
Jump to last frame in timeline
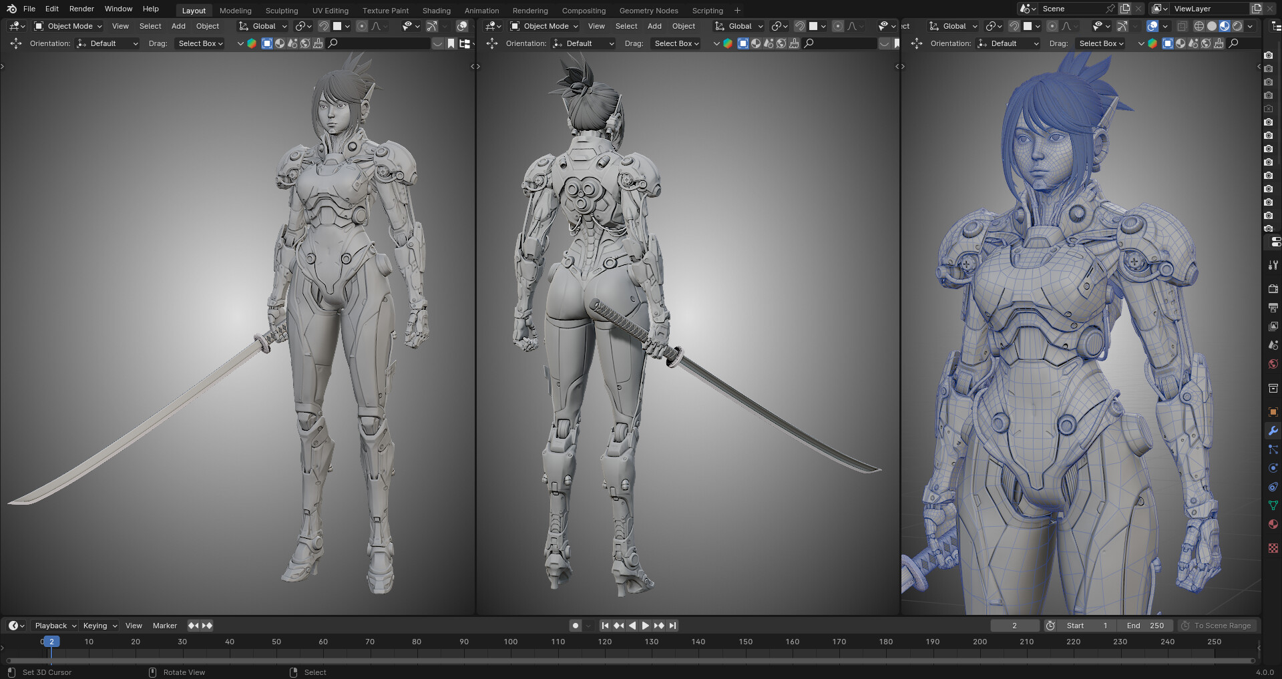pos(672,626)
